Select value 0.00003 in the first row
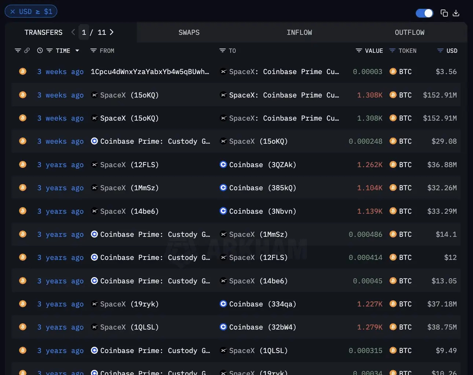 [x=368, y=72]
